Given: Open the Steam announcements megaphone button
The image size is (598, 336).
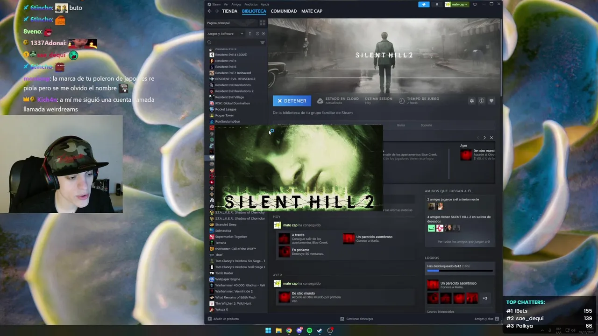Looking at the screenshot, I should (424, 4).
